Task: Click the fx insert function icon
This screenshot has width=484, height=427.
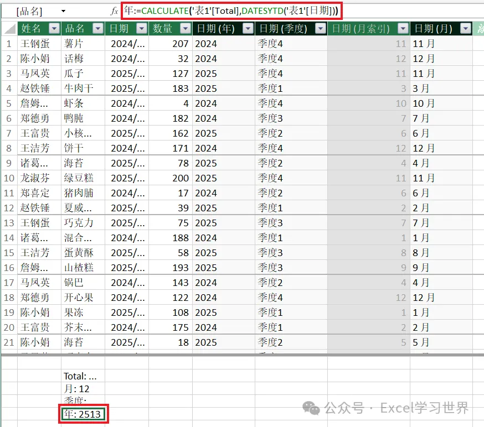Action: [x=114, y=11]
